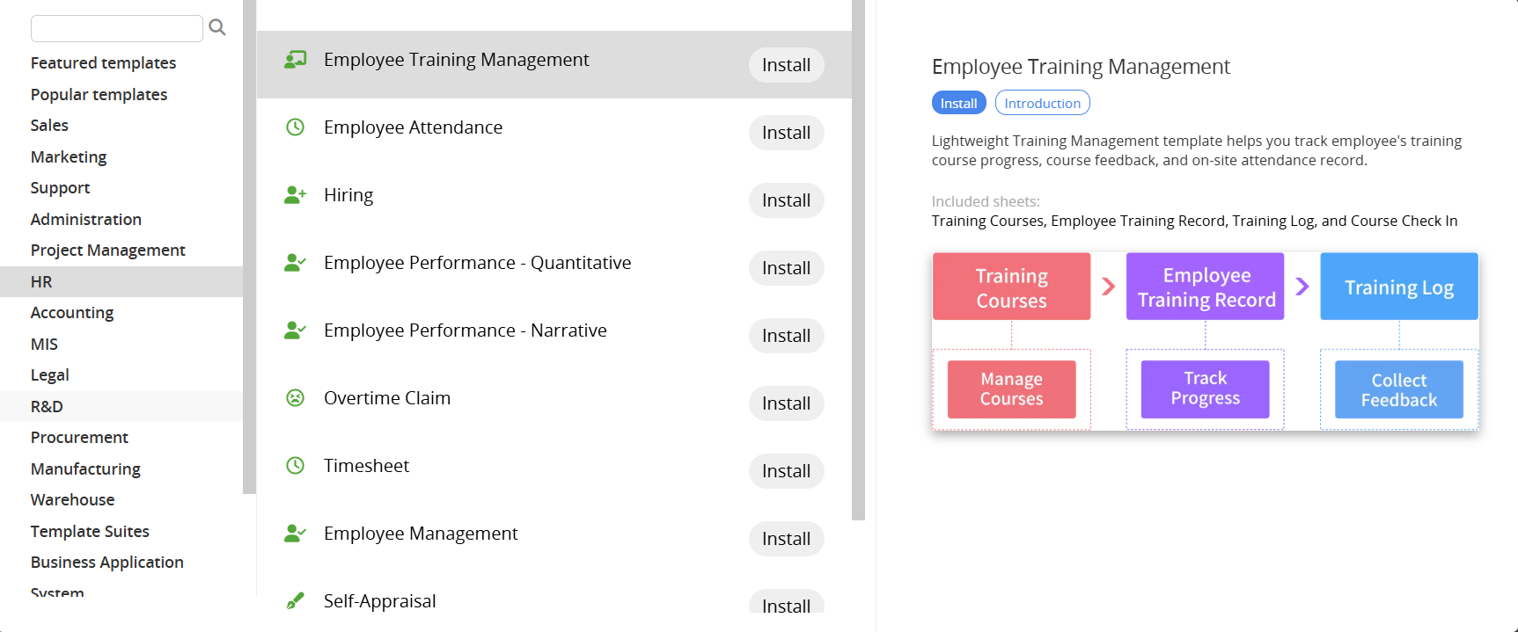Click the Employee Management person icon

pyautogui.click(x=296, y=534)
